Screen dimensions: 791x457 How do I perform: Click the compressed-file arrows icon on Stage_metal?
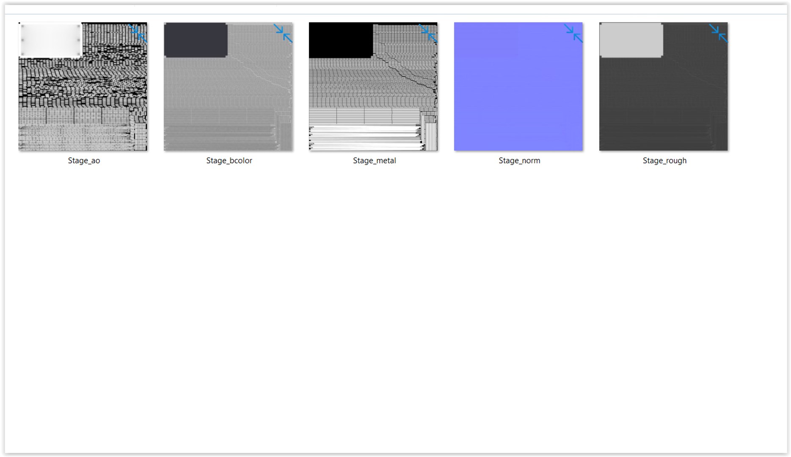point(428,33)
